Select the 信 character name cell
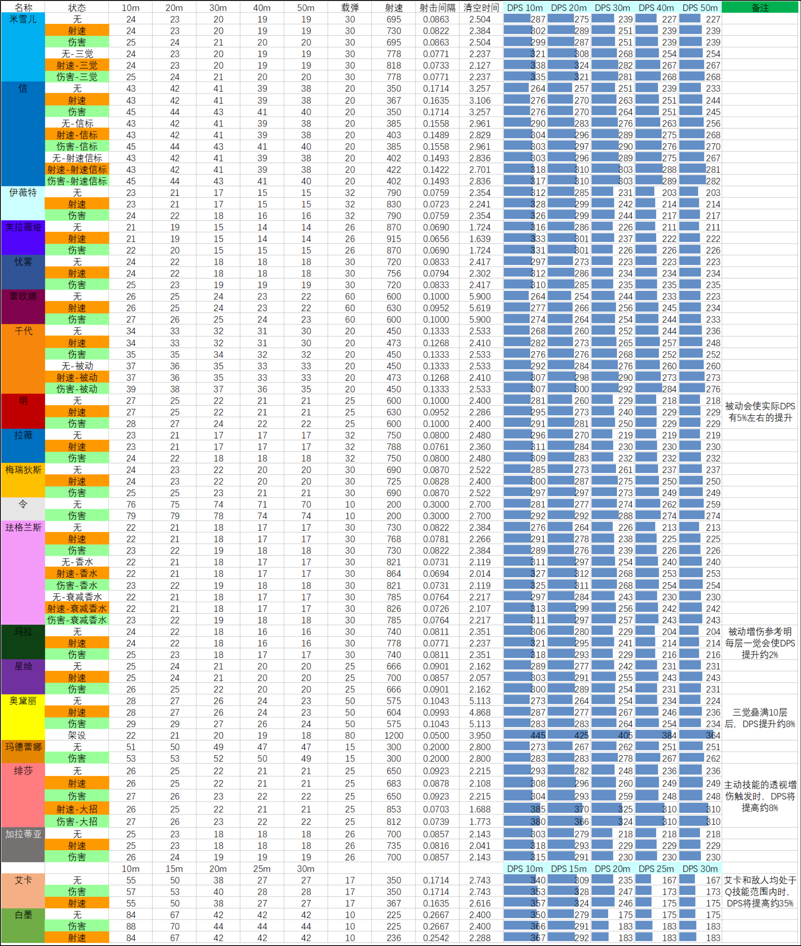 [x=23, y=89]
